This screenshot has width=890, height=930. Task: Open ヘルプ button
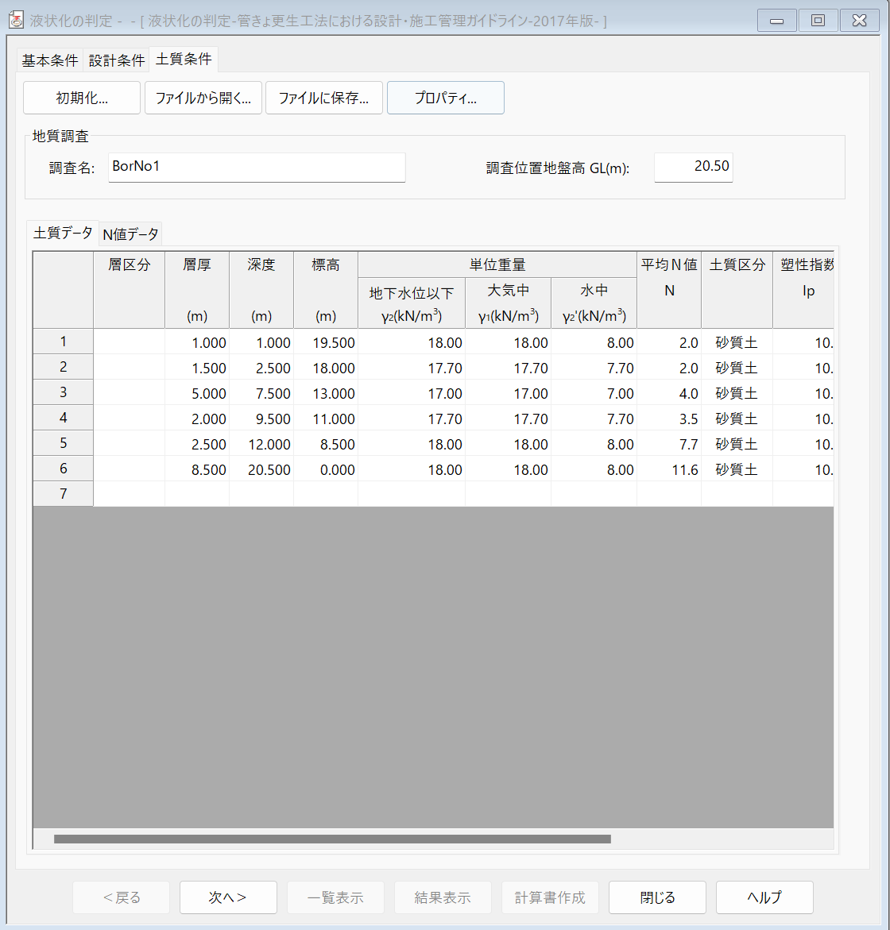764,897
